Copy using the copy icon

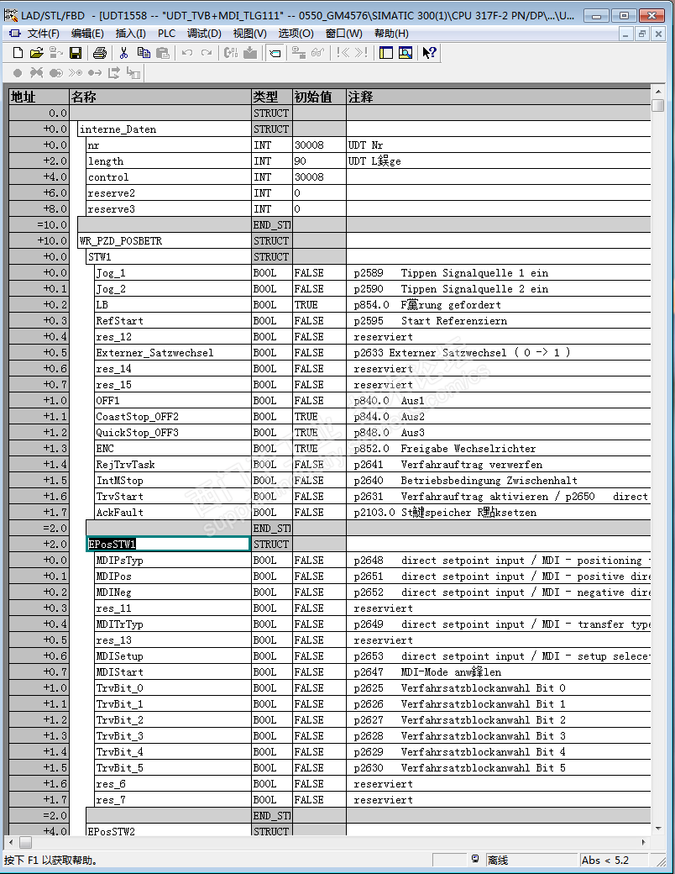pos(144,53)
